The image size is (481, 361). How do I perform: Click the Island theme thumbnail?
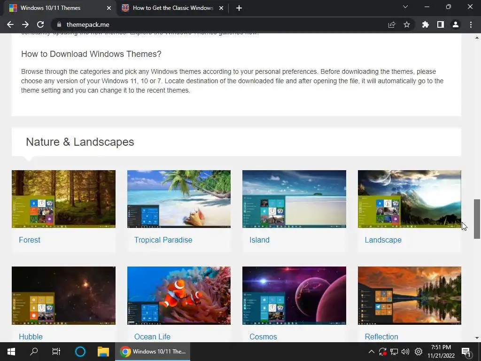(x=294, y=199)
